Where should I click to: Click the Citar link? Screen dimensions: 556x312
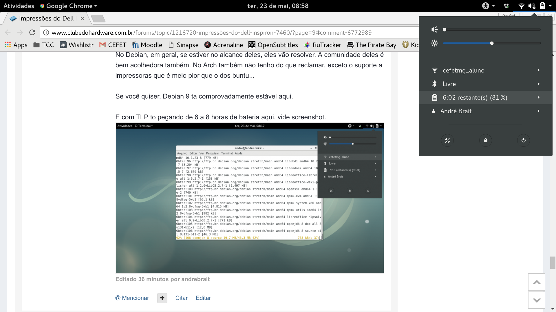[182, 298]
